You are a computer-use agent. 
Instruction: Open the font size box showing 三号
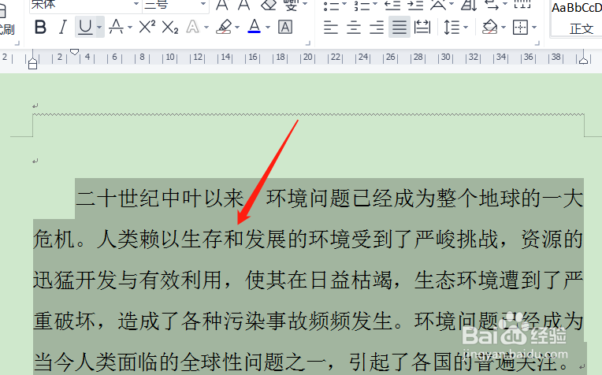[x=176, y=5]
